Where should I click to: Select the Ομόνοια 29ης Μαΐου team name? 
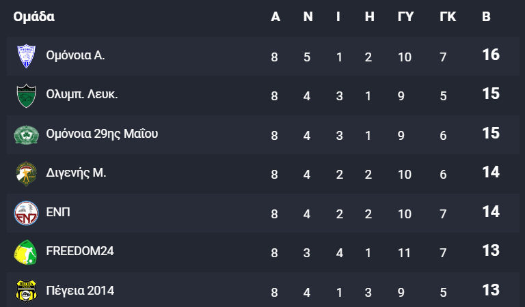[x=102, y=134]
